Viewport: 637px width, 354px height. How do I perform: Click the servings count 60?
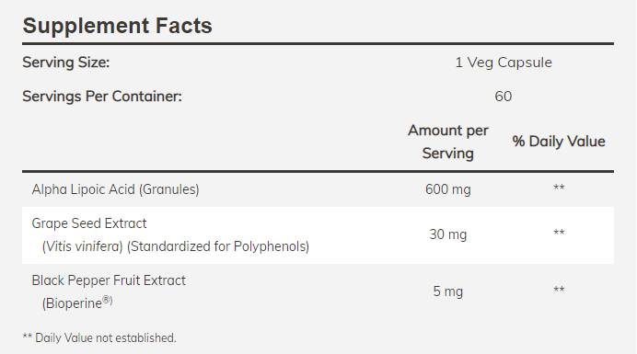click(504, 97)
